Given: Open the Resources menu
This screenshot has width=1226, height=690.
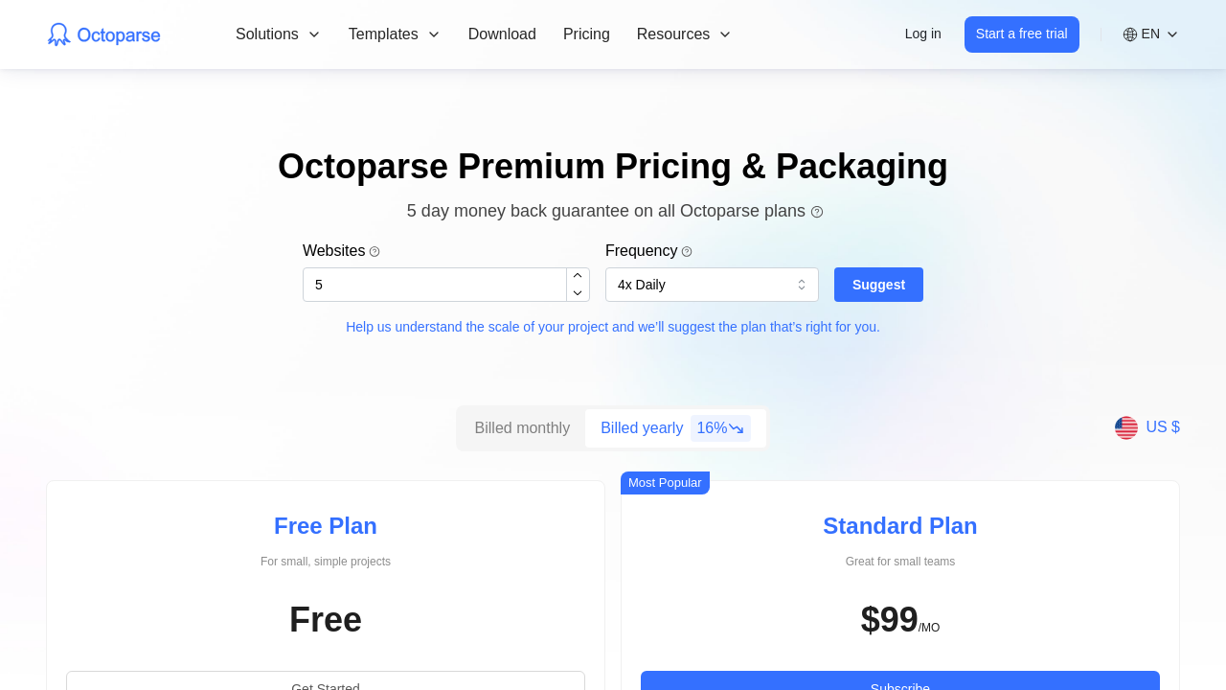Looking at the screenshot, I should pos(684,34).
